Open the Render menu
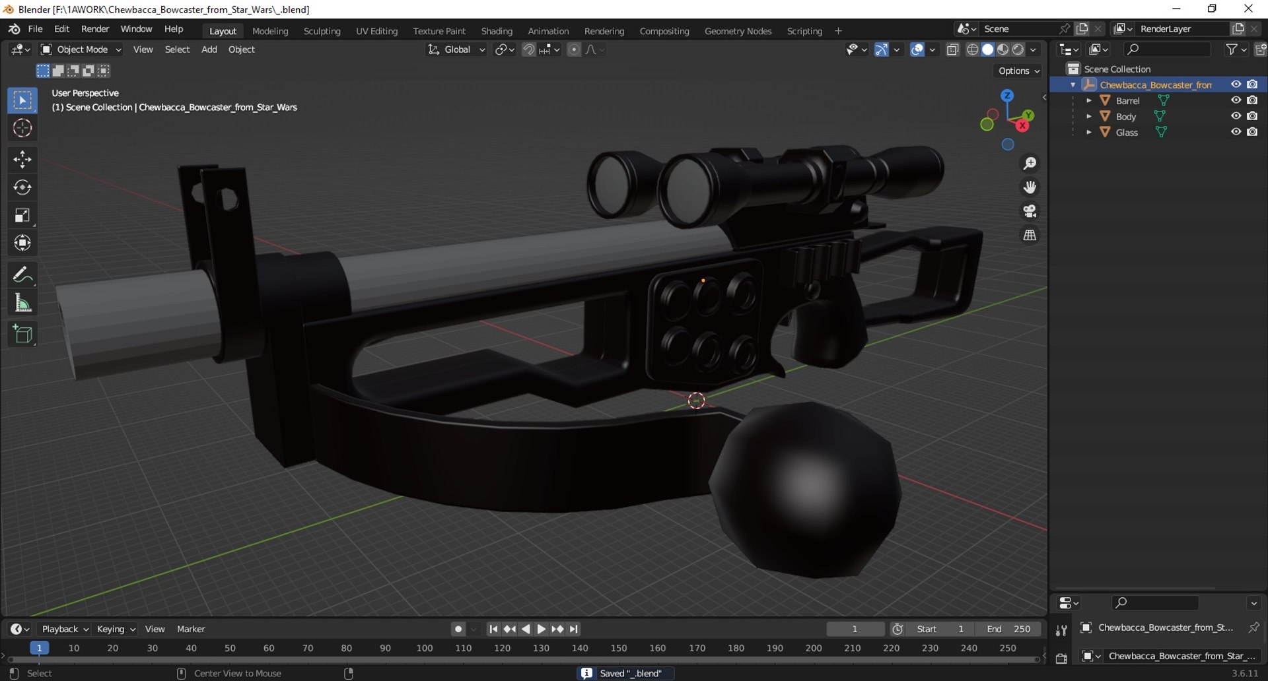Viewport: 1268px width, 681px height. [95, 29]
